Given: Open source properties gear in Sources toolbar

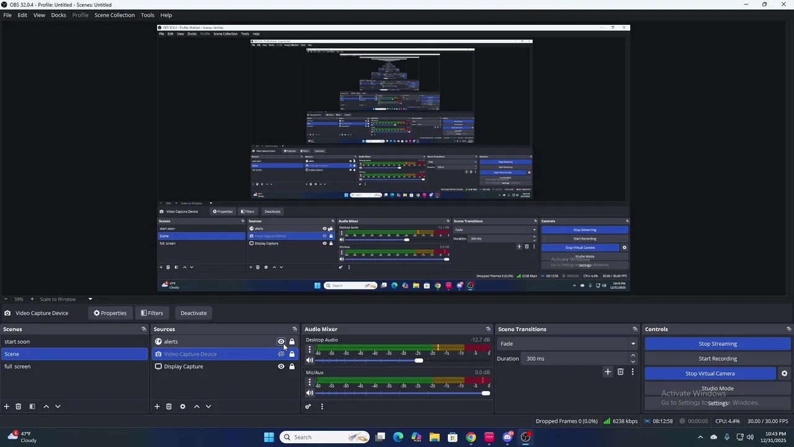Looking at the screenshot, I should pyautogui.click(x=182, y=407).
